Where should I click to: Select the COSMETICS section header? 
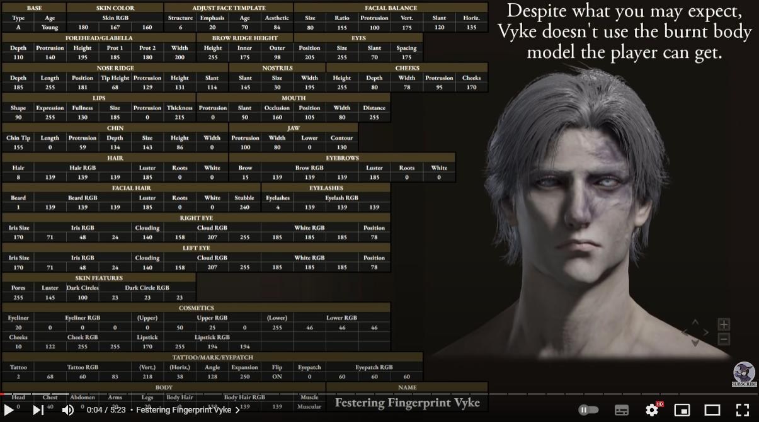196,308
